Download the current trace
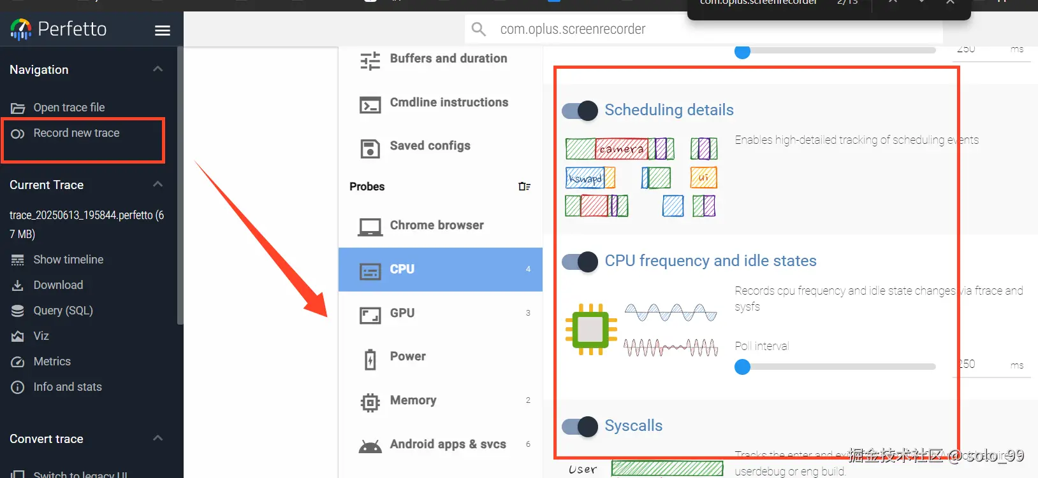The width and height of the screenshot is (1038, 478). 58,285
